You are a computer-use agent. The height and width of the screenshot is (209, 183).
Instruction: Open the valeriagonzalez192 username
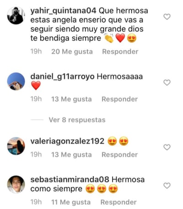coord(67,141)
